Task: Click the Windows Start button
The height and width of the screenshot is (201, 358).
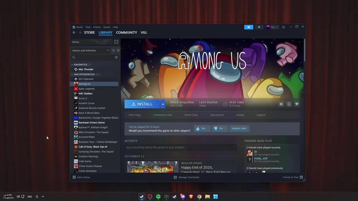Action: [x=216, y=197]
